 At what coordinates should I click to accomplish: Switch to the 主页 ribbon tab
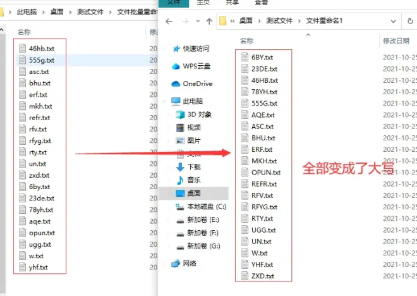[x=205, y=3]
